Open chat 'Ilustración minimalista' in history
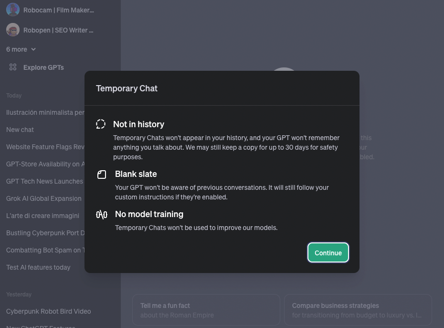This screenshot has height=328, width=444. click(45, 112)
